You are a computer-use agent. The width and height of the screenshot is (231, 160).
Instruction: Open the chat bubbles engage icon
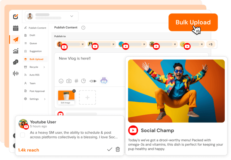(x=16, y=62)
